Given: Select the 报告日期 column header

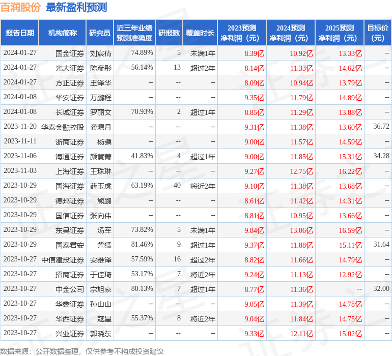Looking at the screenshot, I should [19, 33].
